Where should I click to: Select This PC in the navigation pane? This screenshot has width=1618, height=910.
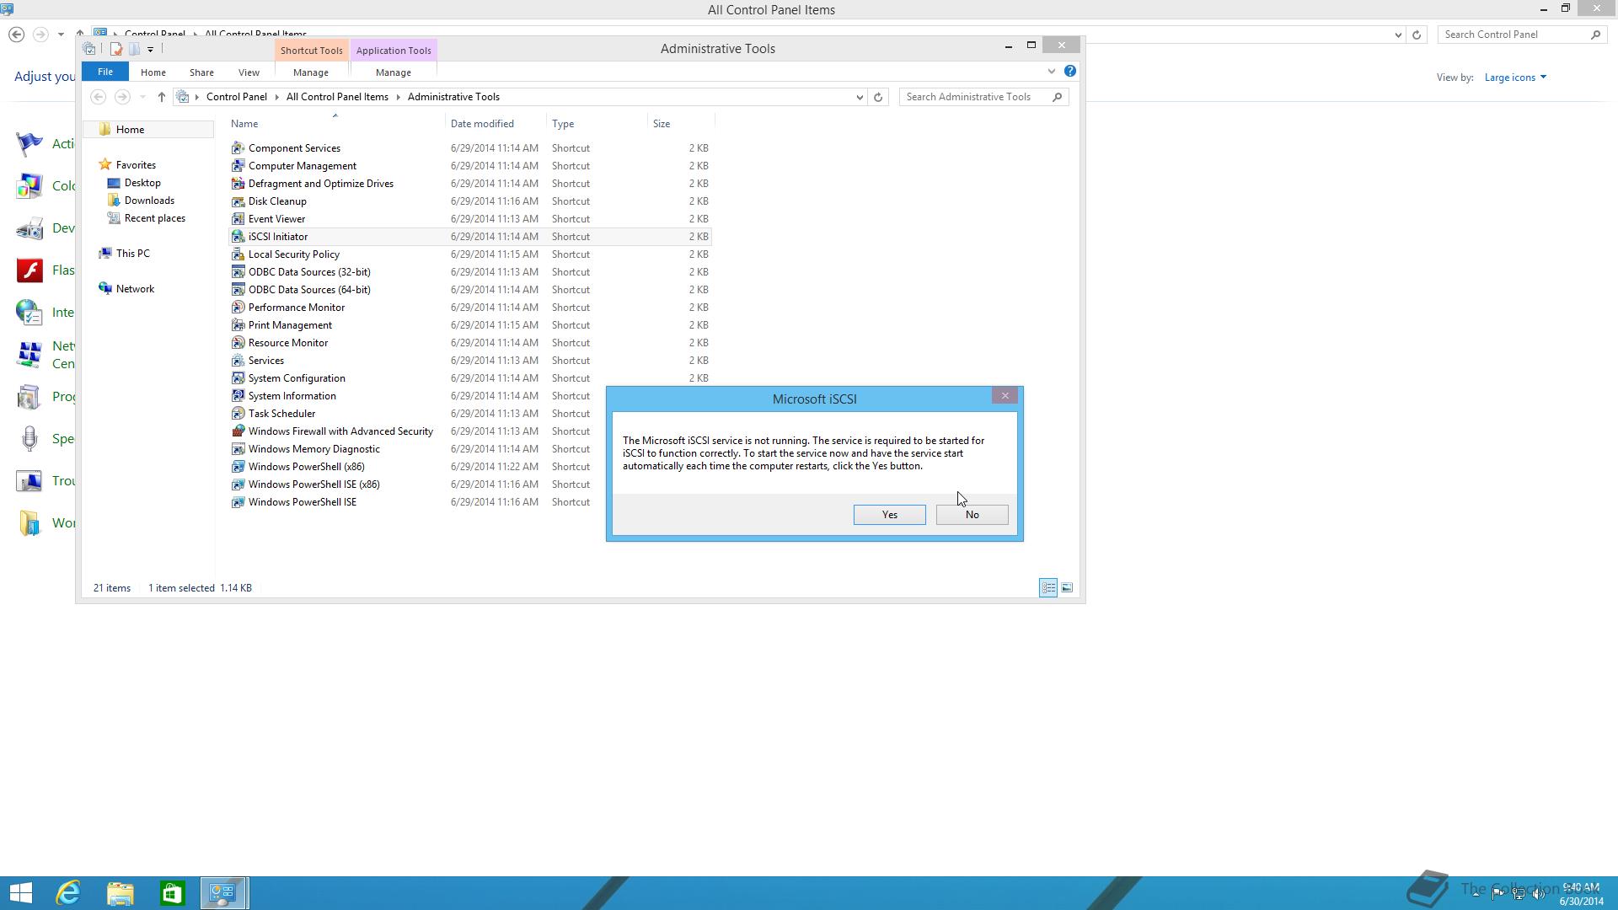[x=132, y=254]
